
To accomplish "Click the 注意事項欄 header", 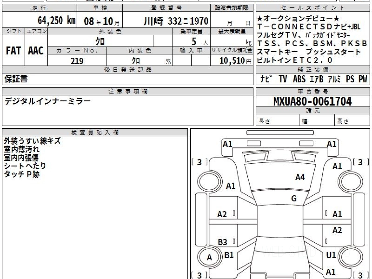I will coord(128,91).
